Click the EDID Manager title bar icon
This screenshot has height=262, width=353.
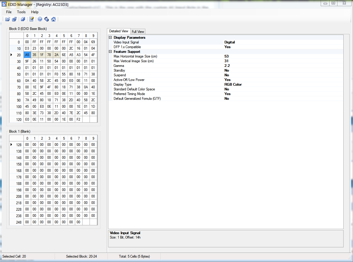coord(4,4)
